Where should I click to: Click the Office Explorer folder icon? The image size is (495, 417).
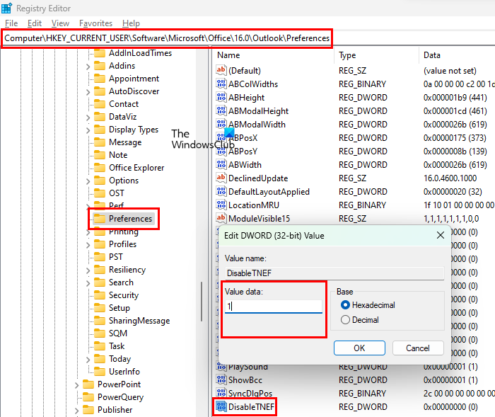pyautogui.click(x=100, y=168)
